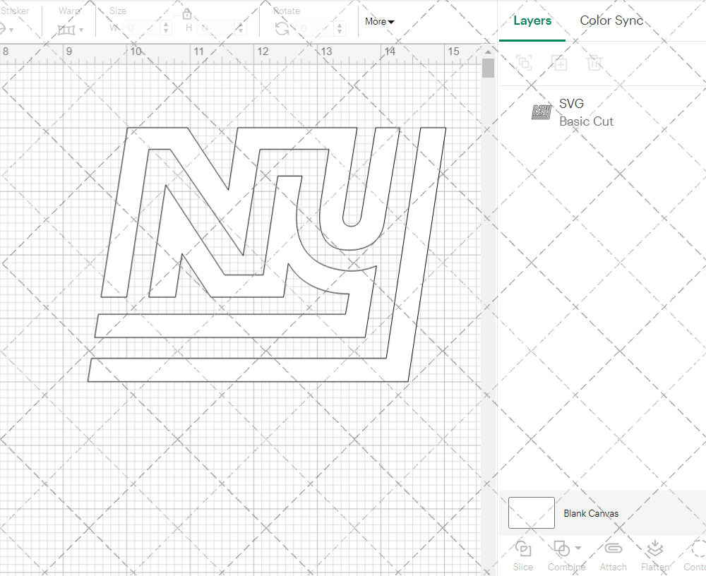The height and width of the screenshot is (576, 706).
Task: Open the More dropdown menu
Action: coord(380,22)
